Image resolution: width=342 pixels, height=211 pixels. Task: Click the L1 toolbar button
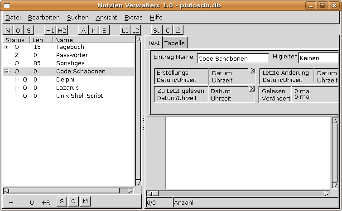click(x=125, y=30)
